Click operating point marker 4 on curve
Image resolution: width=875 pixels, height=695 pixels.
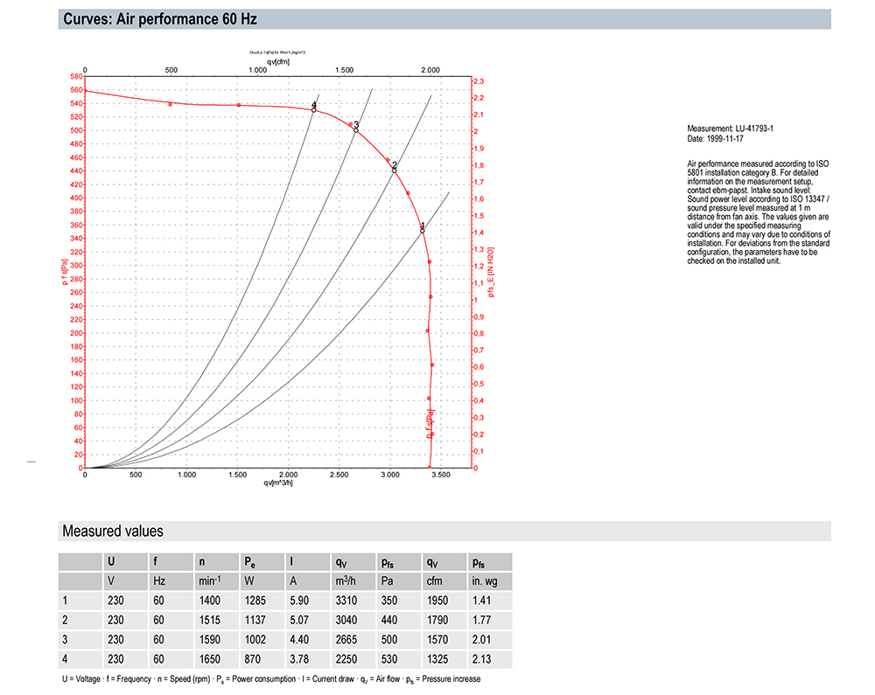click(x=313, y=110)
